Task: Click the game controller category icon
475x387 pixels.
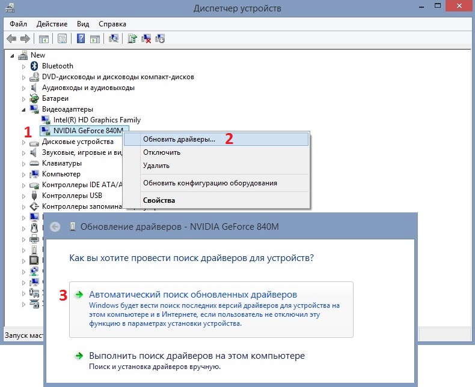Action: click(x=34, y=293)
